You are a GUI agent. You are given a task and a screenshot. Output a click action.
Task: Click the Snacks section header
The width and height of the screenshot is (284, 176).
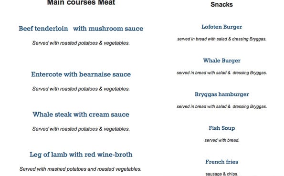(x=221, y=4)
